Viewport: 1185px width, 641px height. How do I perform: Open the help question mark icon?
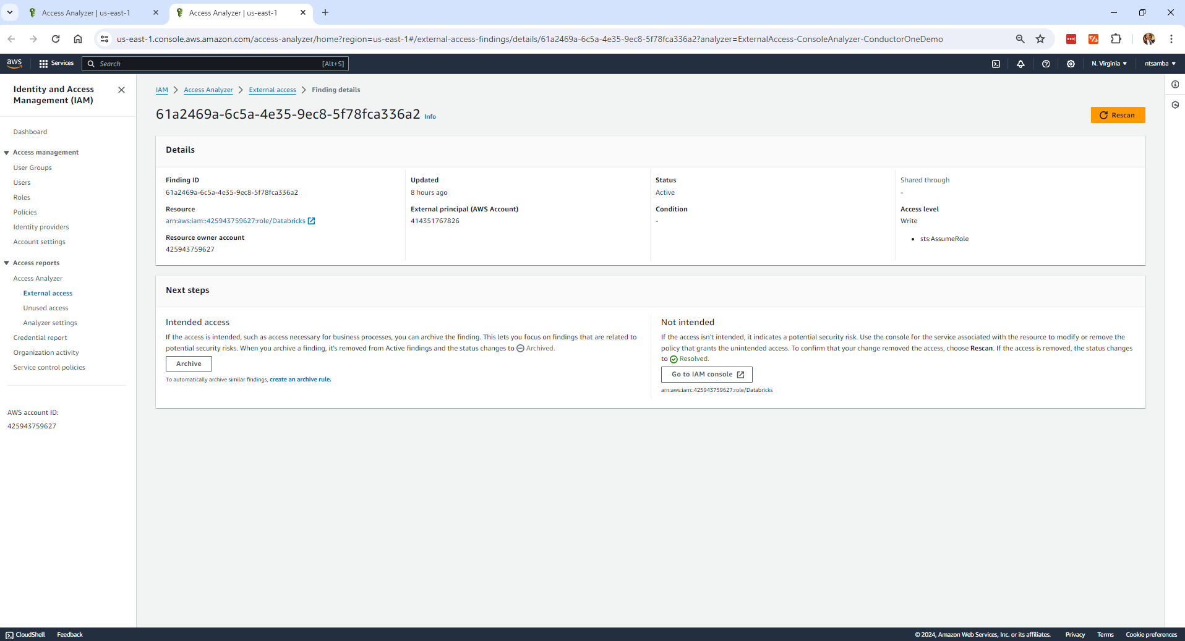[x=1046, y=64]
